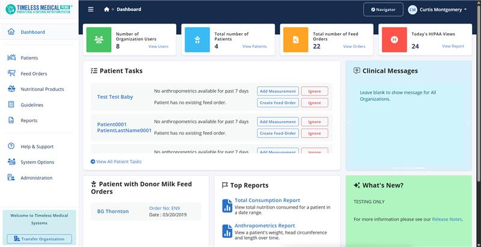Open the BG Thornton patient link

point(113,212)
